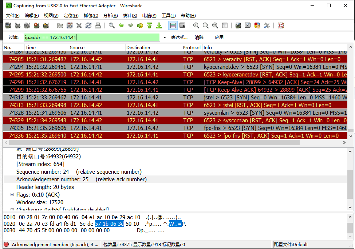
Task: Print packets using the printer icon
Action: coord(98,25)
